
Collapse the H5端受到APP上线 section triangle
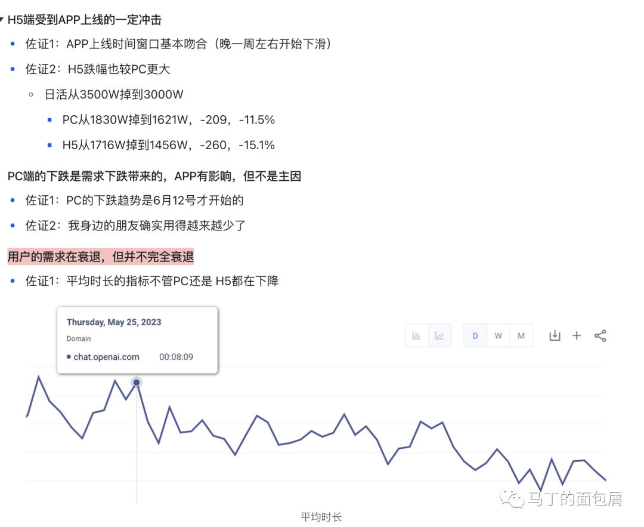tap(2, 19)
